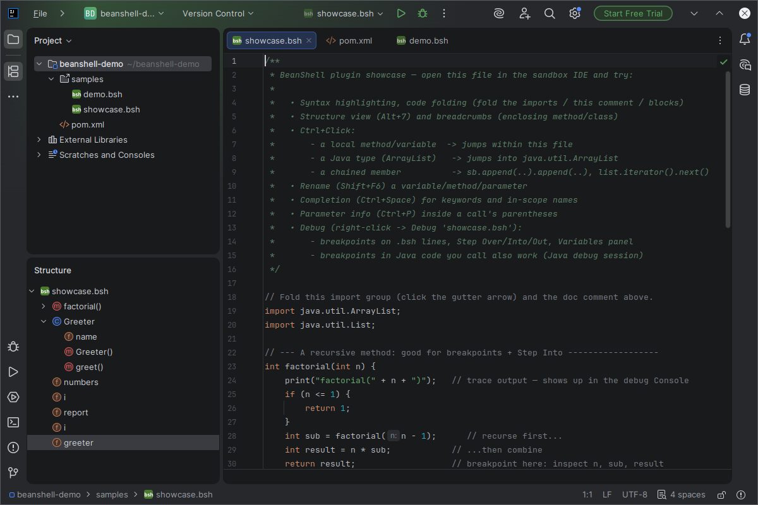Collapse the samples folder
The width and height of the screenshot is (758, 505).
point(51,79)
